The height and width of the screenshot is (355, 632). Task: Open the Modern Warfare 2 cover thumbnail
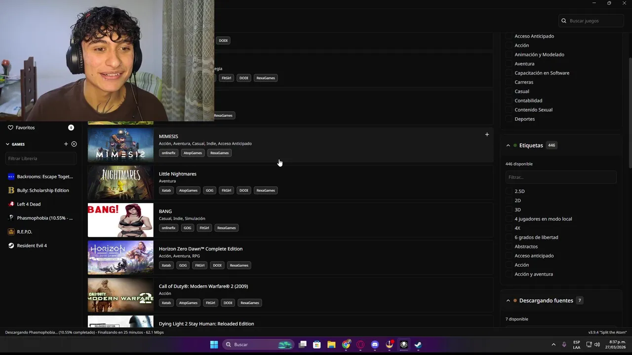click(x=120, y=295)
